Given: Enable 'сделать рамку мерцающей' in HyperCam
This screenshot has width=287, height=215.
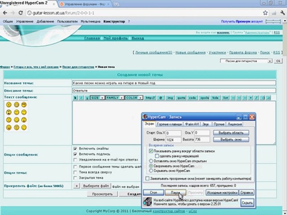Looking at the screenshot, I should 157,156.
